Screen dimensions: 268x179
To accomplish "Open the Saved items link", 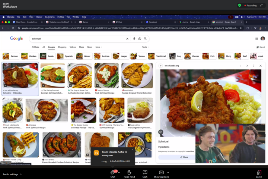I will [261, 47].
